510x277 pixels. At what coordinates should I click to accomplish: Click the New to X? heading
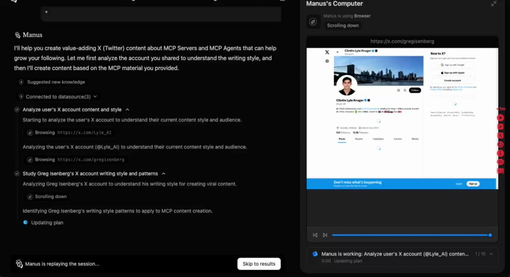coord(438,53)
